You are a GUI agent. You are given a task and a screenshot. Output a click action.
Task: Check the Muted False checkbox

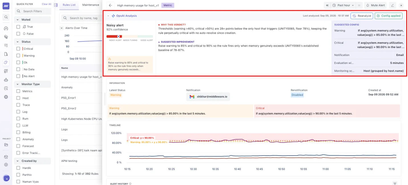tap(18, 34)
